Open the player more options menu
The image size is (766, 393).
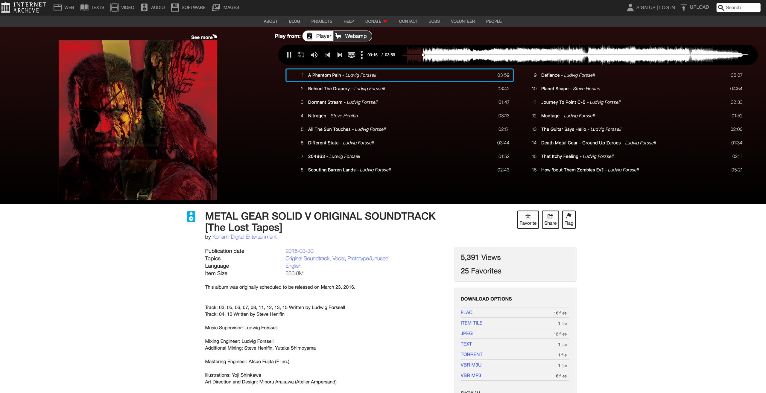(361, 55)
